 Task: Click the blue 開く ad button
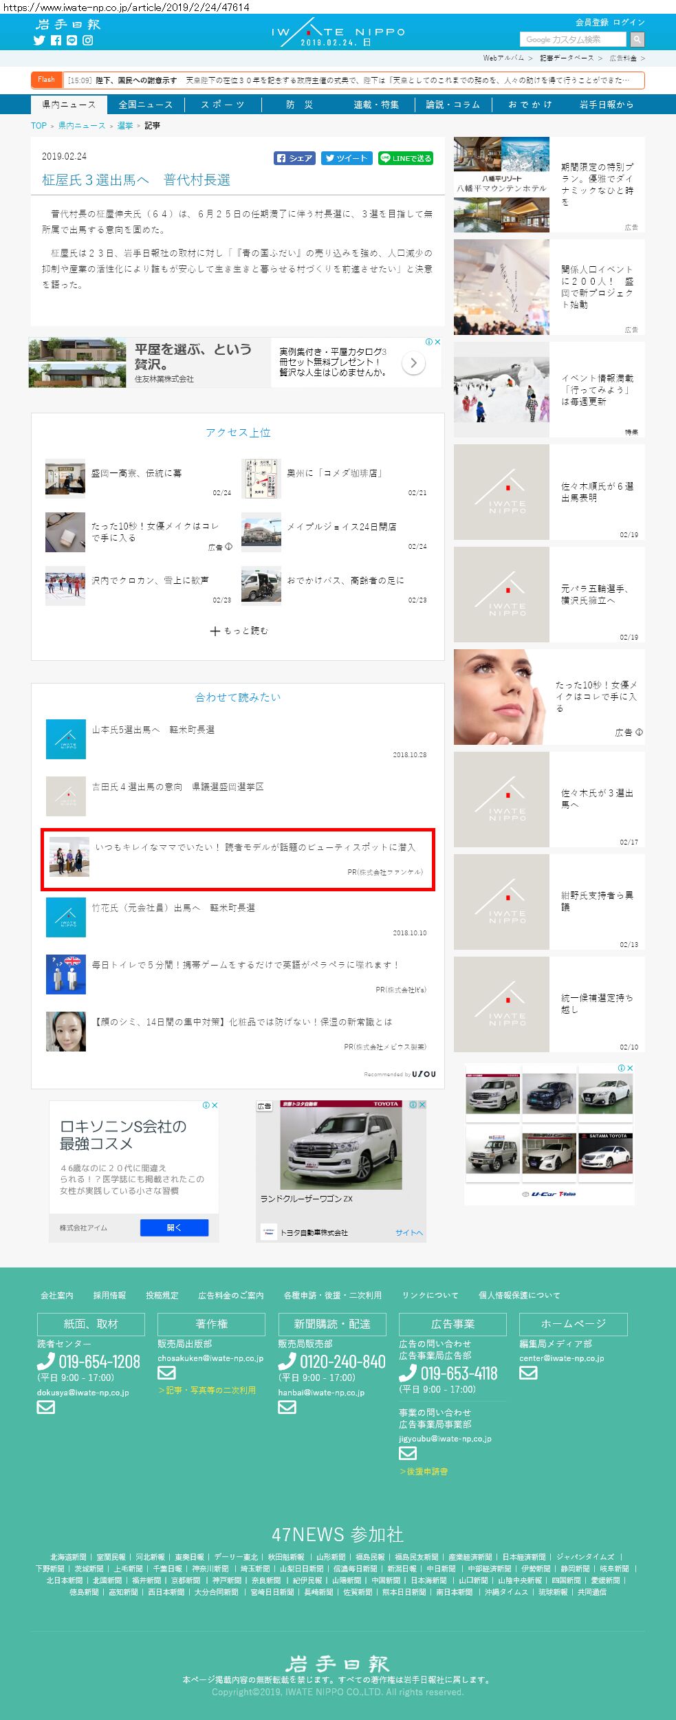(174, 1228)
